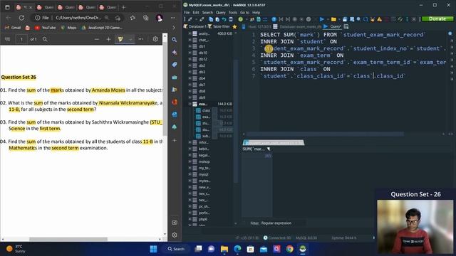
Task: Click the green refresh icon in HeidiSQL
Action: click(x=241, y=19)
